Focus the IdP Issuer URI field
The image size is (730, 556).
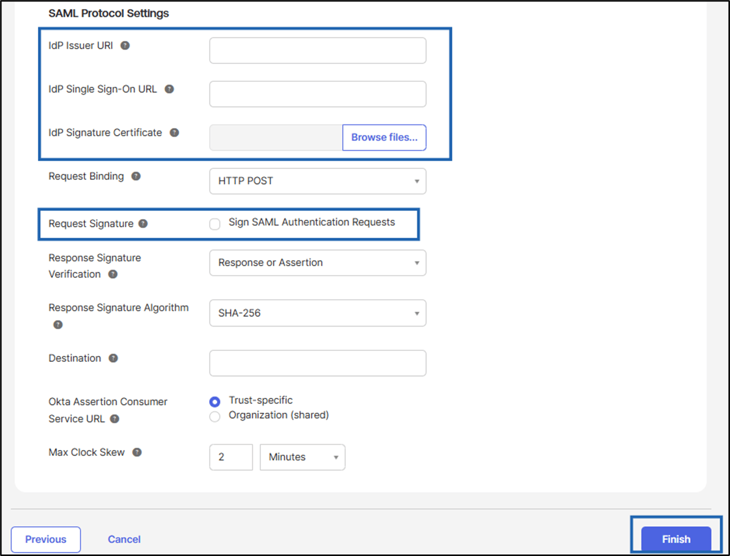click(x=318, y=50)
